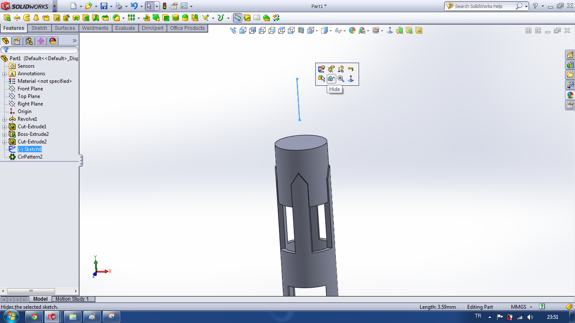Click Edit Sketch in the context toolbar

(322, 69)
